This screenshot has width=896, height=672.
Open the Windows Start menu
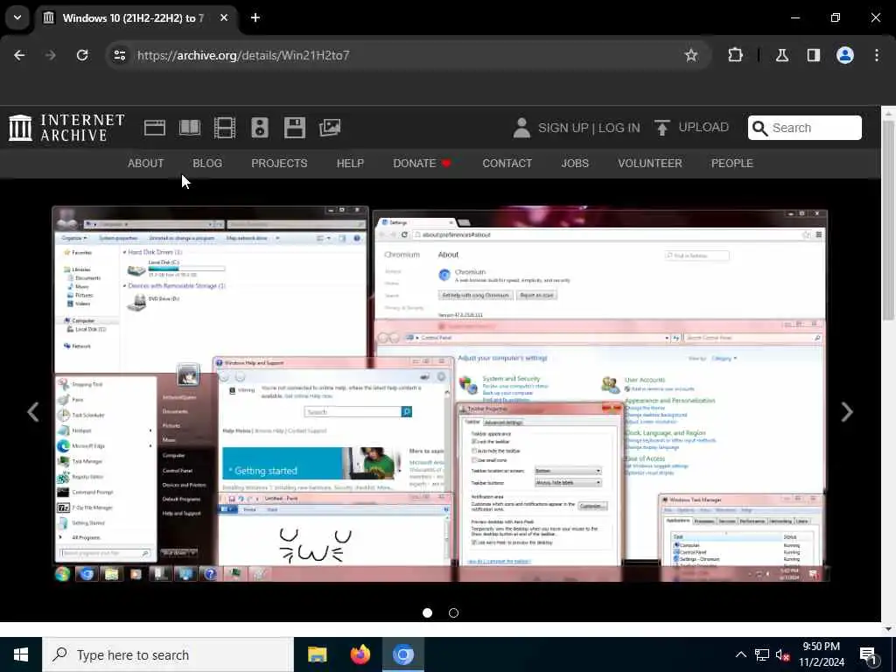pos(21,654)
